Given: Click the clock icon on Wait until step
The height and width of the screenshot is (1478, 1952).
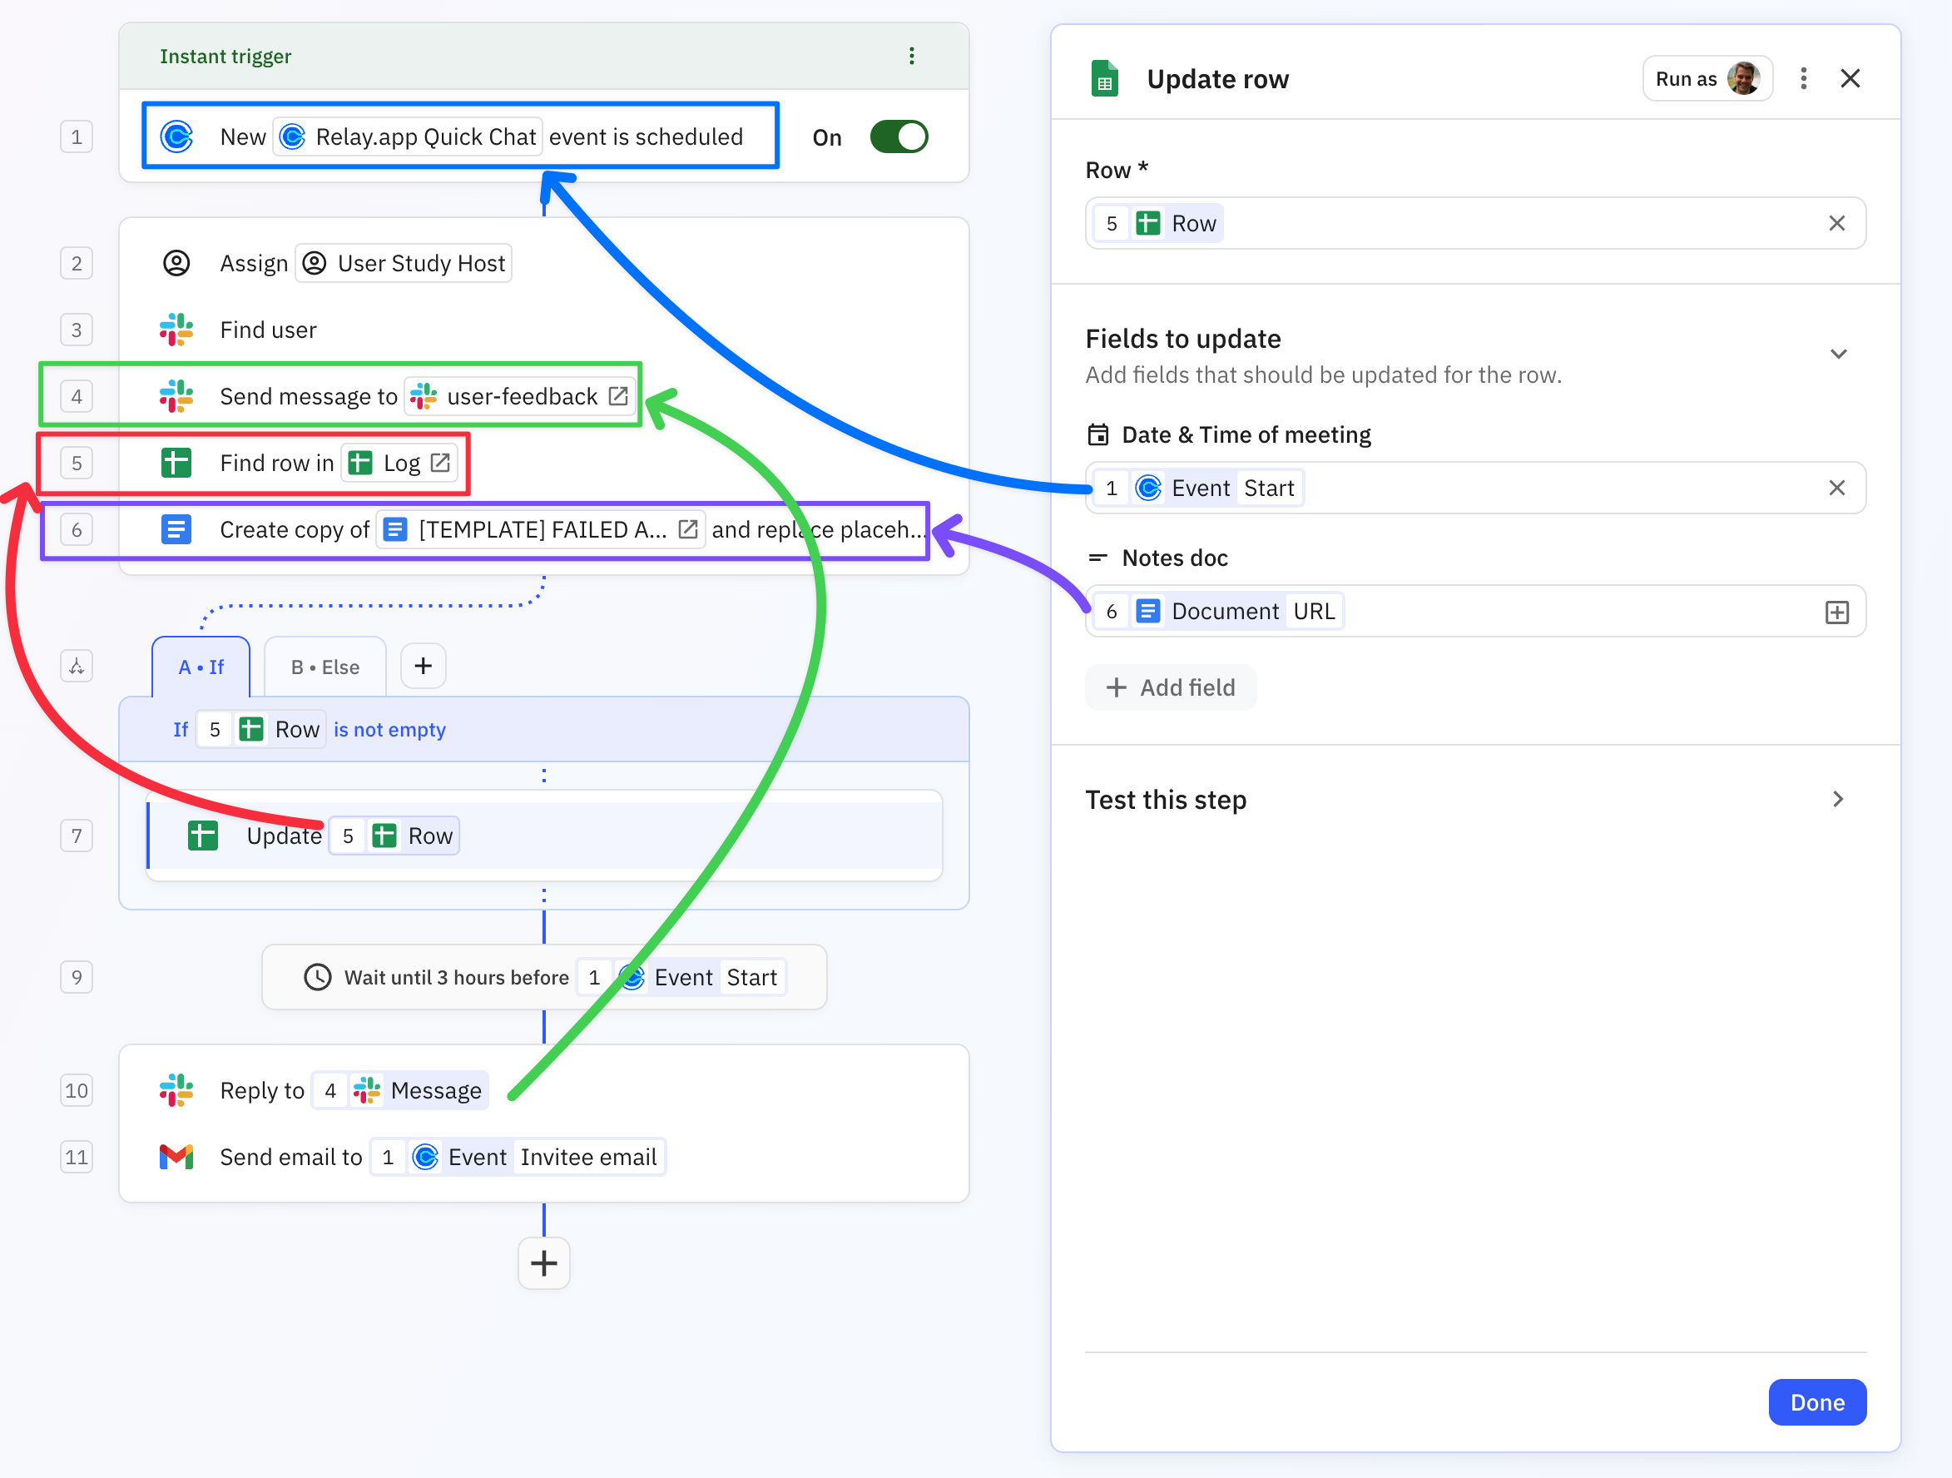Looking at the screenshot, I should click(317, 977).
